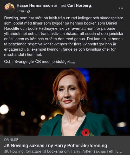Open the headline 'JK Rowling saknas i ny Harry Potter-återförening'
The width and height of the screenshot is (130, 155).
coord(56,146)
